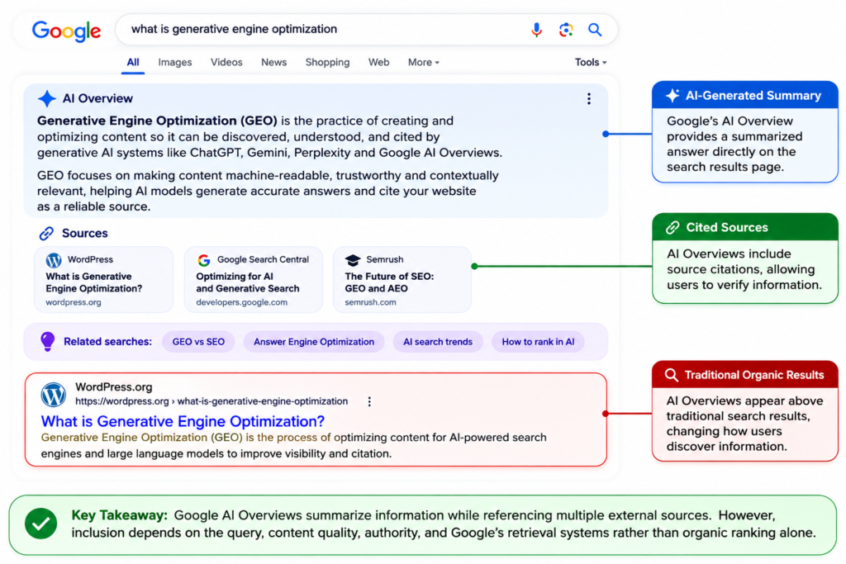
Task: Open three-dot menu beside wordpress.org URL
Action: coord(369,401)
